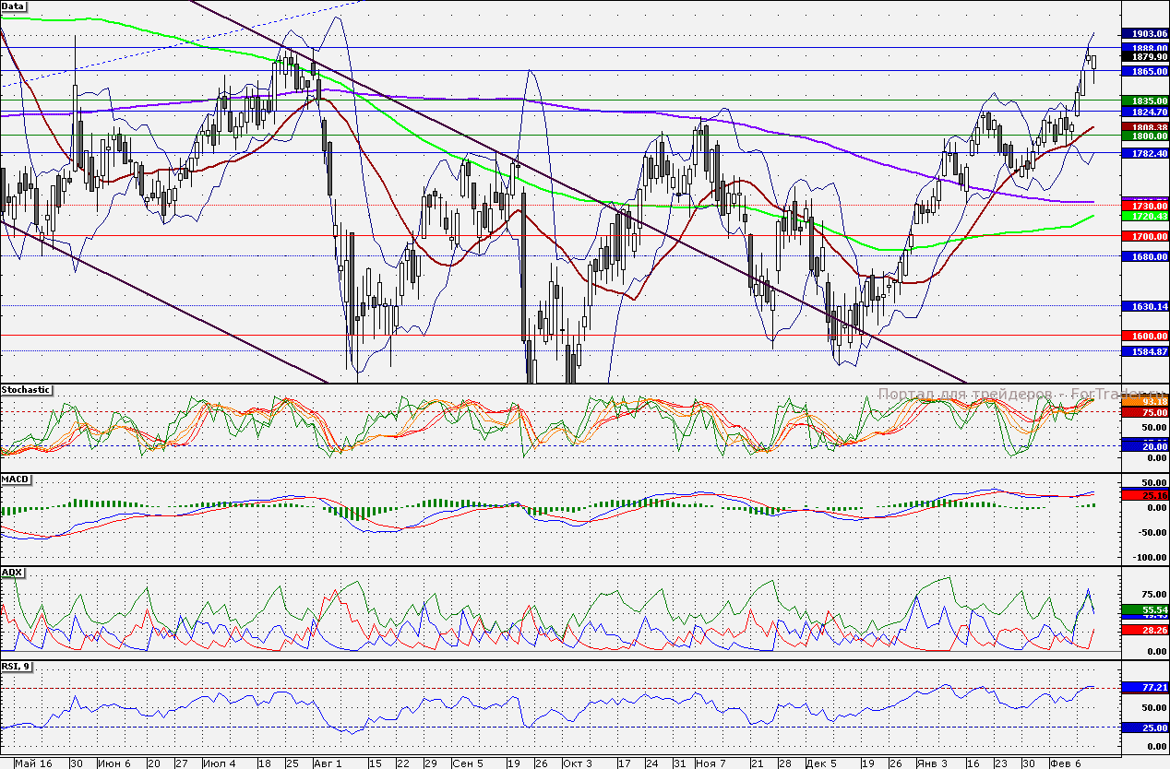Select the blue 1680.00 price marker
1170x769 pixels.
point(1143,256)
